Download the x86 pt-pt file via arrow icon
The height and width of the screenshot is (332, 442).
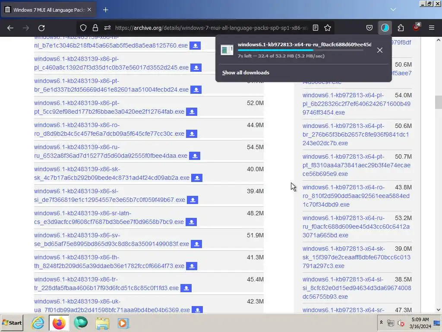coord(192,112)
